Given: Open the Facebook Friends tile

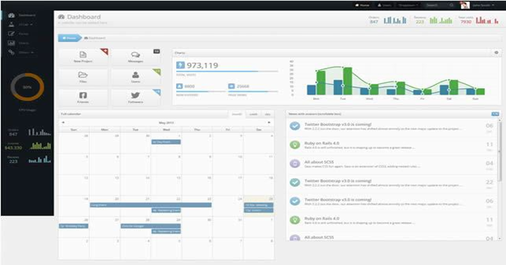Looking at the screenshot, I should click(84, 97).
